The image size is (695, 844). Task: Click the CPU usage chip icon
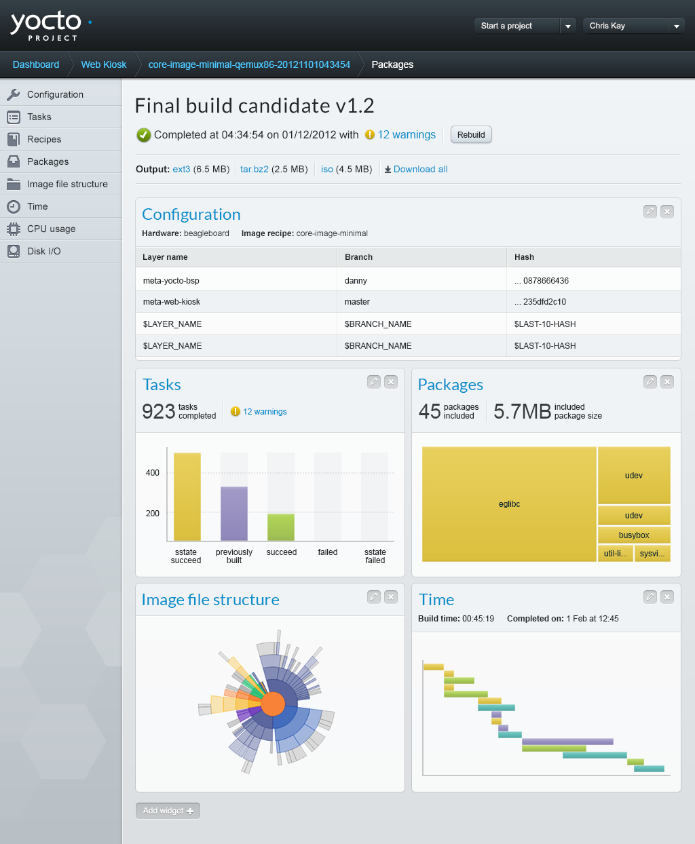click(14, 229)
